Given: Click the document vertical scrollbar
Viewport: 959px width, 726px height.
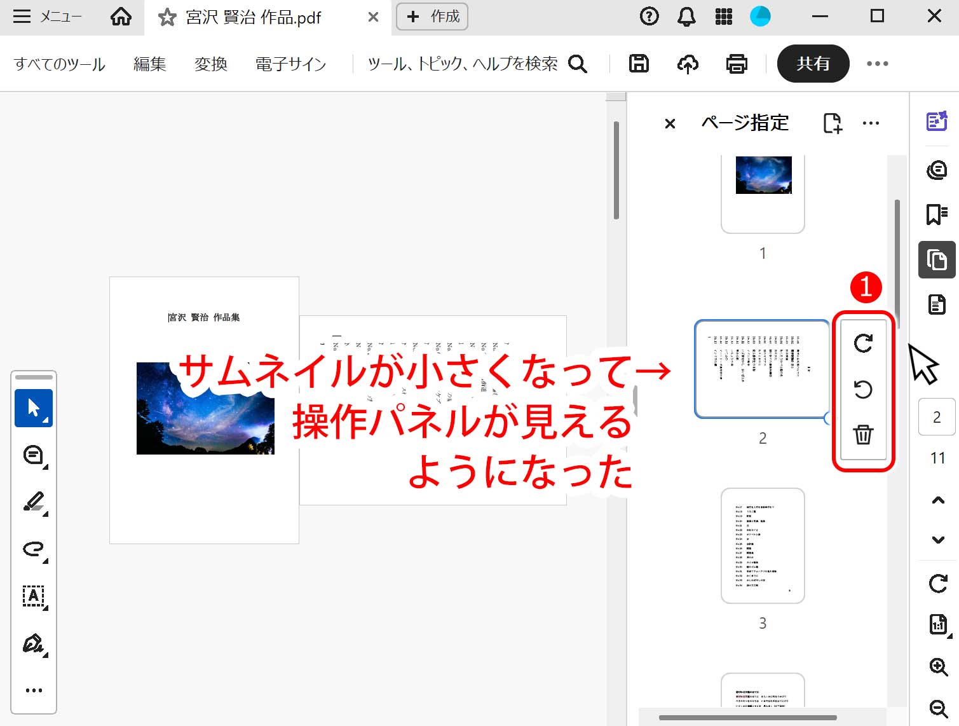Looking at the screenshot, I should click(x=616, y=170).
